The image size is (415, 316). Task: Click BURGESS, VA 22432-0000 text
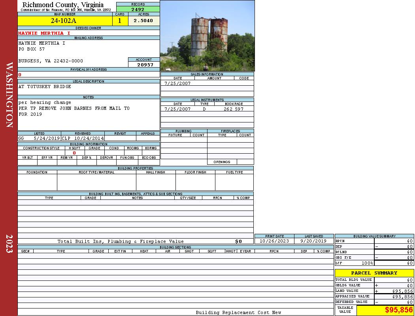[x=51, y=61]
